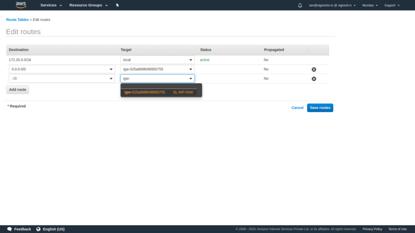Remove the 0.0.0.0/0 route with X icon
Screen dimensions: 415x233
pos(314,70)
